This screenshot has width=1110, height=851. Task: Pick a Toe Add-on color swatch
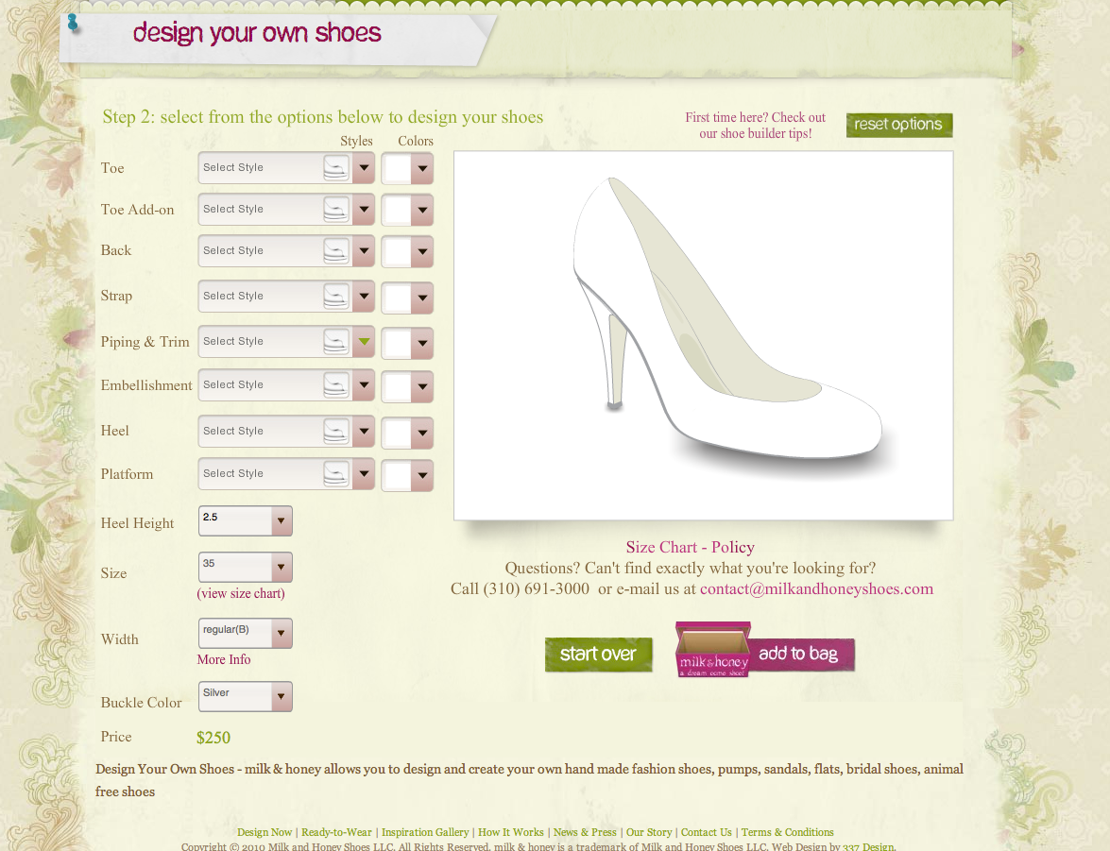[407, 211]
